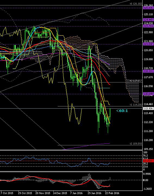Click the 125.110 price axis label

[148, 14]
